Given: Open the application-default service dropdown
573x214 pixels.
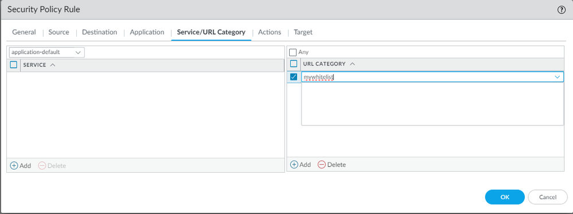Looking at the screenshot, I should point(47,52).
